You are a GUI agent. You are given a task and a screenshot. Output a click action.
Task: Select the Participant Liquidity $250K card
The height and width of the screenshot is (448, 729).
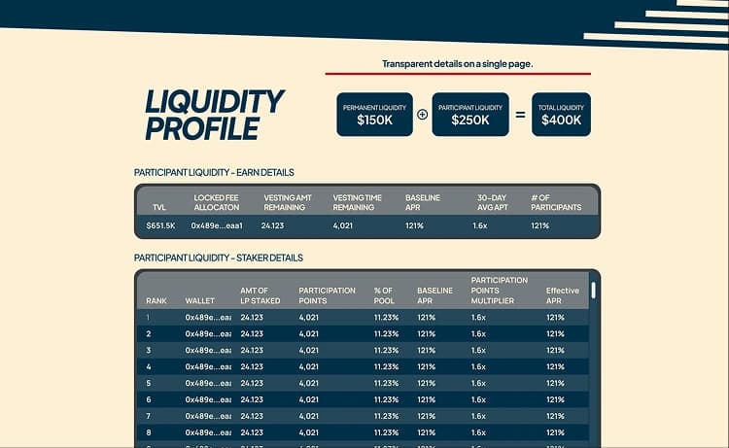pyautogui.click(x=470, y=114)
